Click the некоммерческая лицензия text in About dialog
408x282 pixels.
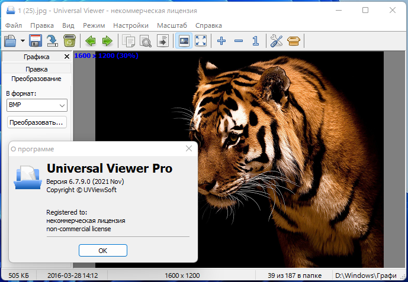point(86,221)
